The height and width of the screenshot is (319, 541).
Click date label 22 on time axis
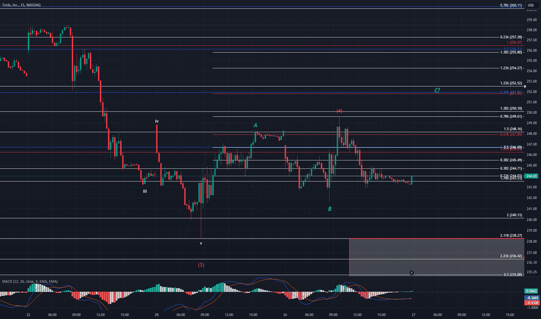click(x=28, y=314)
